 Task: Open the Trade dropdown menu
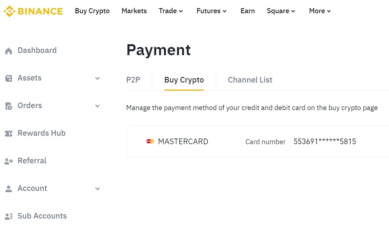171,11
